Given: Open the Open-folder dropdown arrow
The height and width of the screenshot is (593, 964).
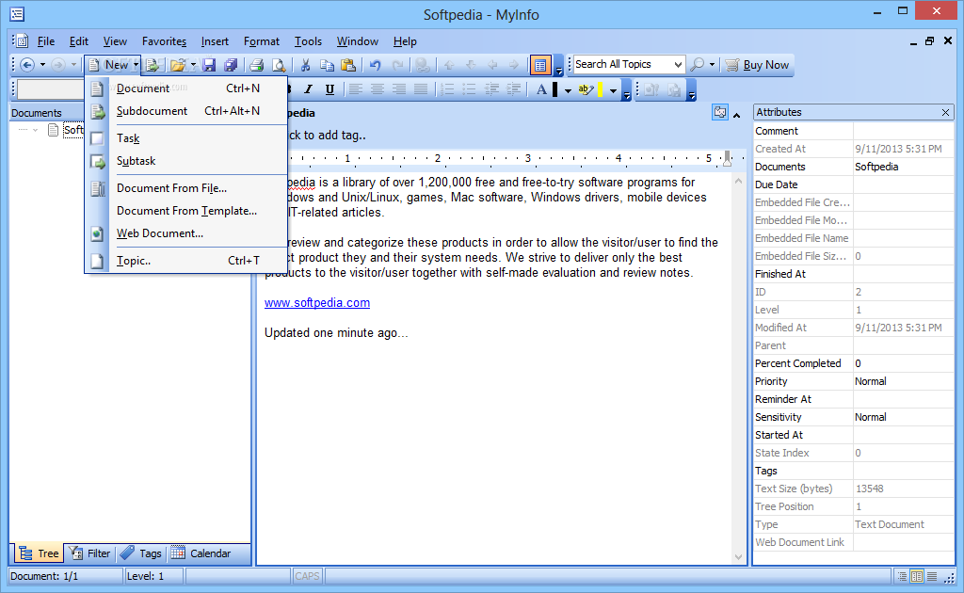Looking at the screenshot, I should pos(193,65).
